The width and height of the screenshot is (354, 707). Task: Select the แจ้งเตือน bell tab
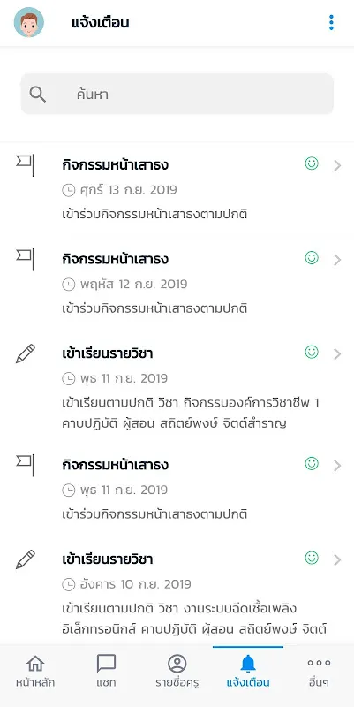pos(248,672)
